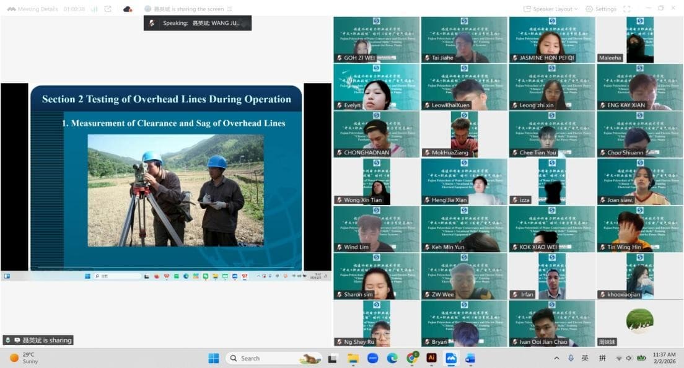This screenshot has width=684, height=368.
Task: Select izza video tile
Action: tap(552, 182)
